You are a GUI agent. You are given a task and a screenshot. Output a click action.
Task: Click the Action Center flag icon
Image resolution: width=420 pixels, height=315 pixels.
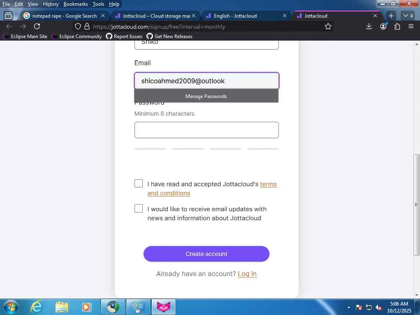[x=358, y=307]
